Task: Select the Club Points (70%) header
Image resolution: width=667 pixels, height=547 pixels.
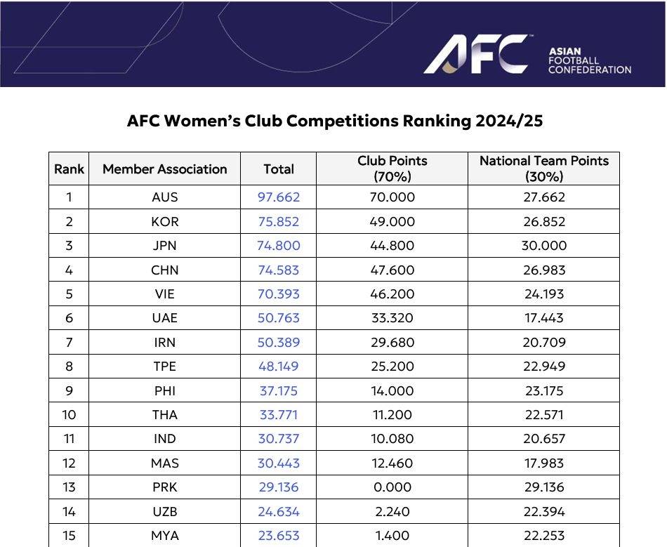Action: click(392, 169)
